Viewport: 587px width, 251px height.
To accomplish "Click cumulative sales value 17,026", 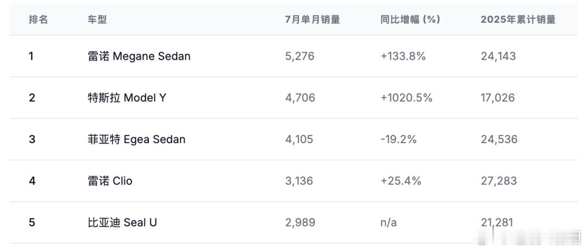I will coord(498,98).
